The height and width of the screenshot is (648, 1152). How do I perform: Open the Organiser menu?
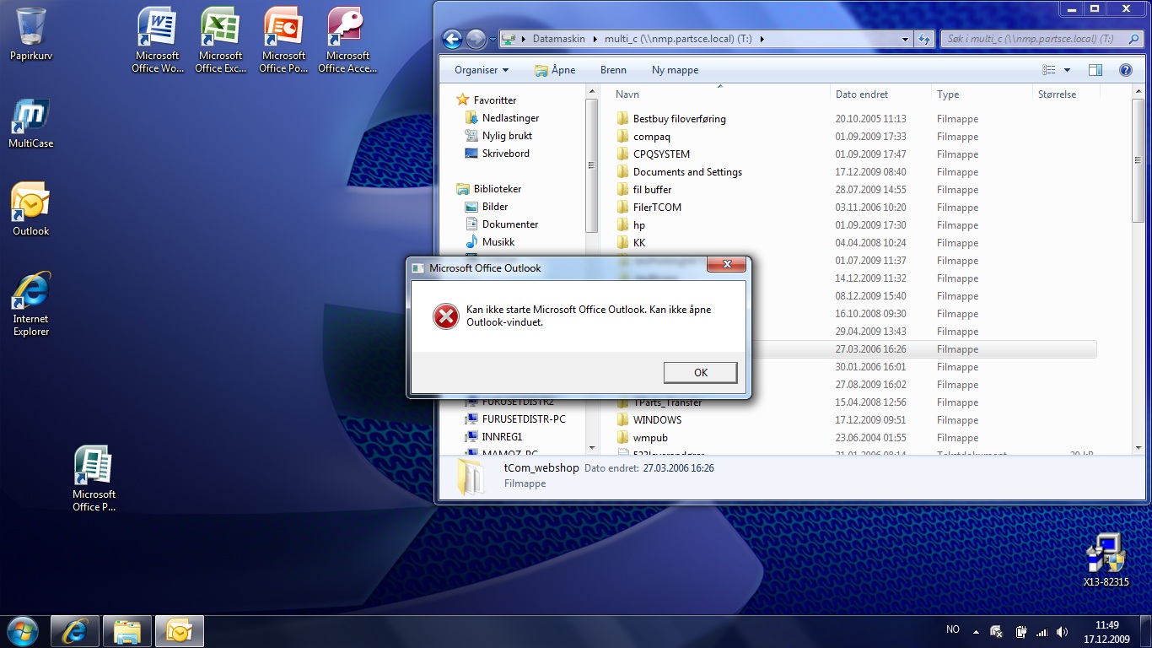(482, 70)
